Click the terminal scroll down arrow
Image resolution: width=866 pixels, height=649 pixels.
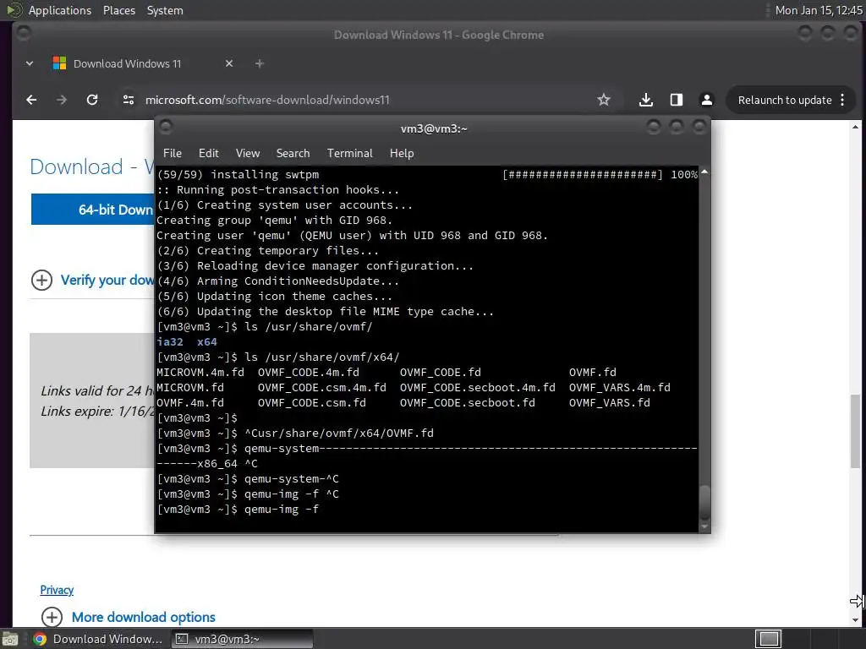(704, 527)
